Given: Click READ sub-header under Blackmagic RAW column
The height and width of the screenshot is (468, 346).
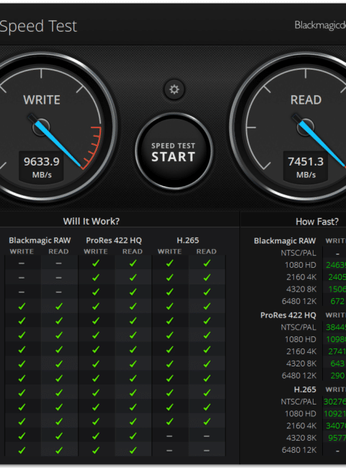Looking at the screenshot, I should click(x=58, y=251).
